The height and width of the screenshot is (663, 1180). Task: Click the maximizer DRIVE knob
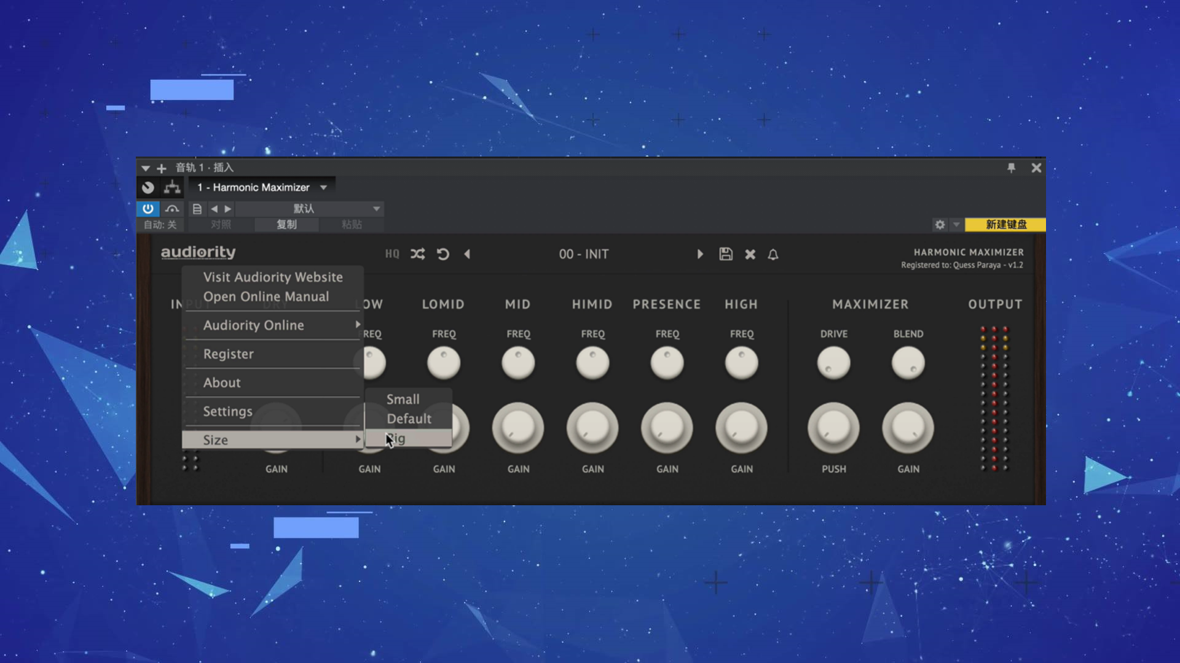click(833, 362)
